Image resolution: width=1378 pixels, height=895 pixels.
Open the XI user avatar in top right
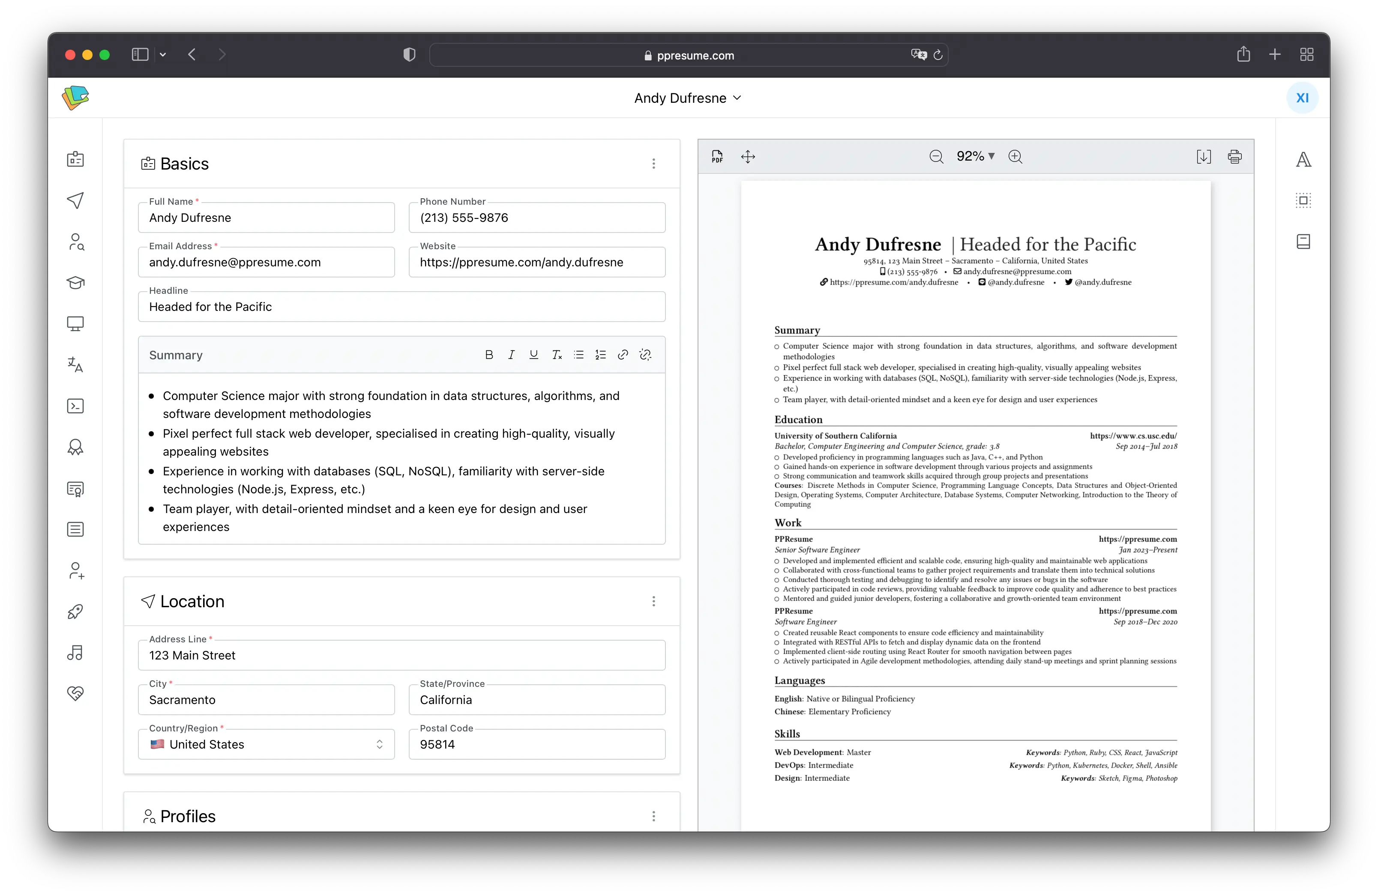[1302, 97]
